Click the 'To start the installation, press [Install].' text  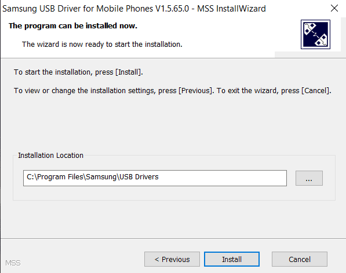(78, 72)
